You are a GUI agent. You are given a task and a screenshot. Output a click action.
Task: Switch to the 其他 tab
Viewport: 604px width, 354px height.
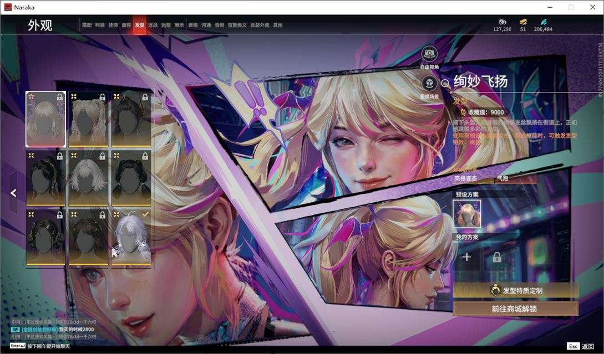[x=278, y=25]
